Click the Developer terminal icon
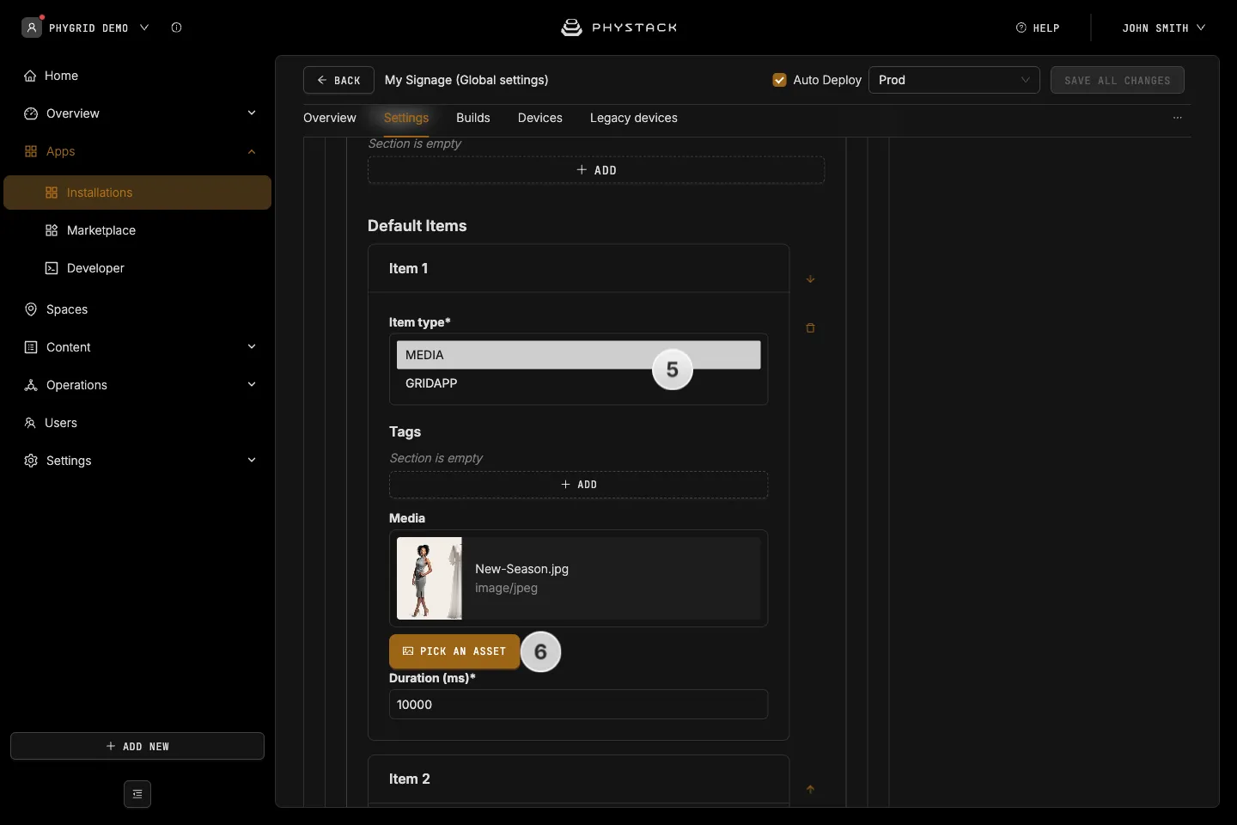This screenshot has width=1237, height=825. pos(52,268)
